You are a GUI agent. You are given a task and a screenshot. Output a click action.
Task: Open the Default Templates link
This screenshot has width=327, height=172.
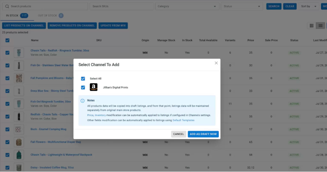coord(183,120)
